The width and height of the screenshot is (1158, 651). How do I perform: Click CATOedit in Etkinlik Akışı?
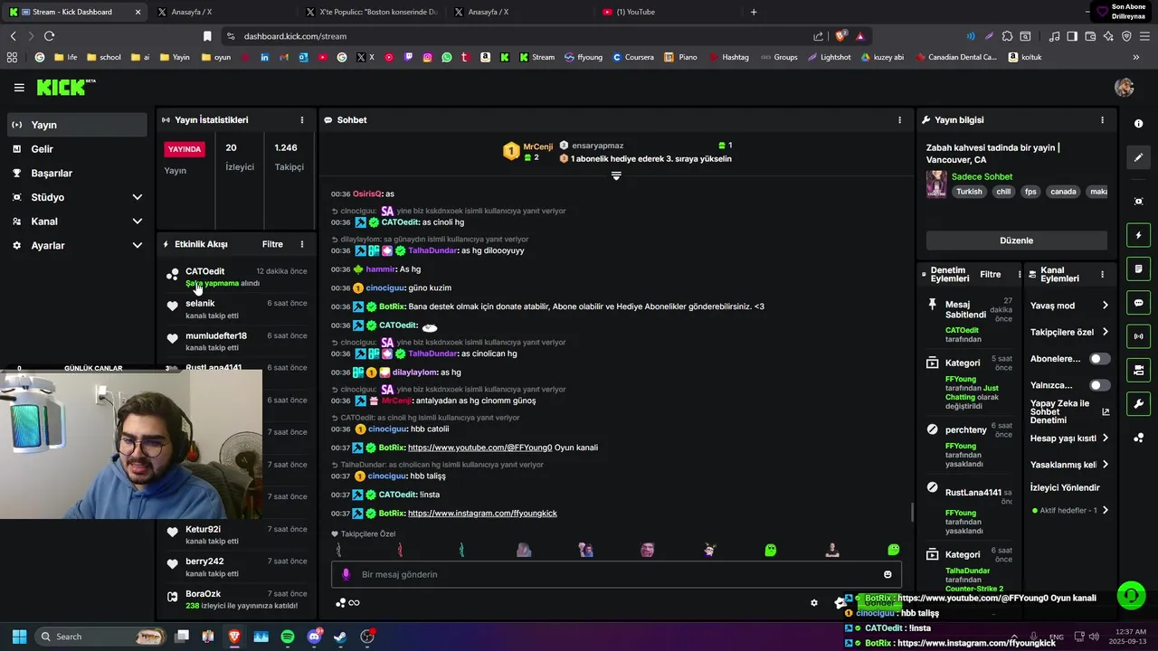click(204, 271)
